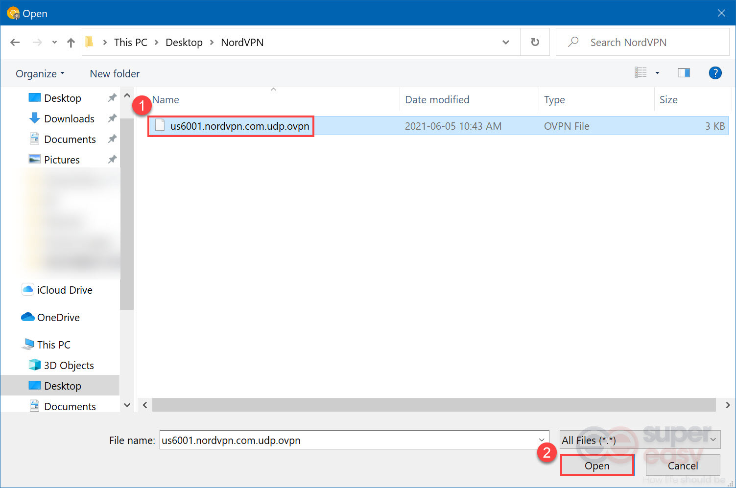The image size is (736, 488).
Task: Cancel the Open dialog
Action: [683, 465]
